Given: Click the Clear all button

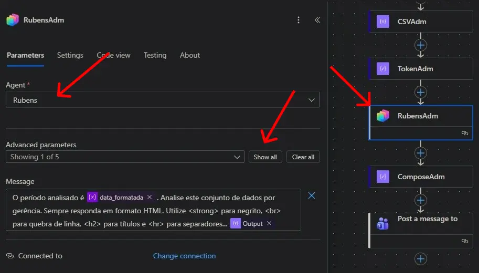Looking at the screenshot, I should (x=303, y=157).
